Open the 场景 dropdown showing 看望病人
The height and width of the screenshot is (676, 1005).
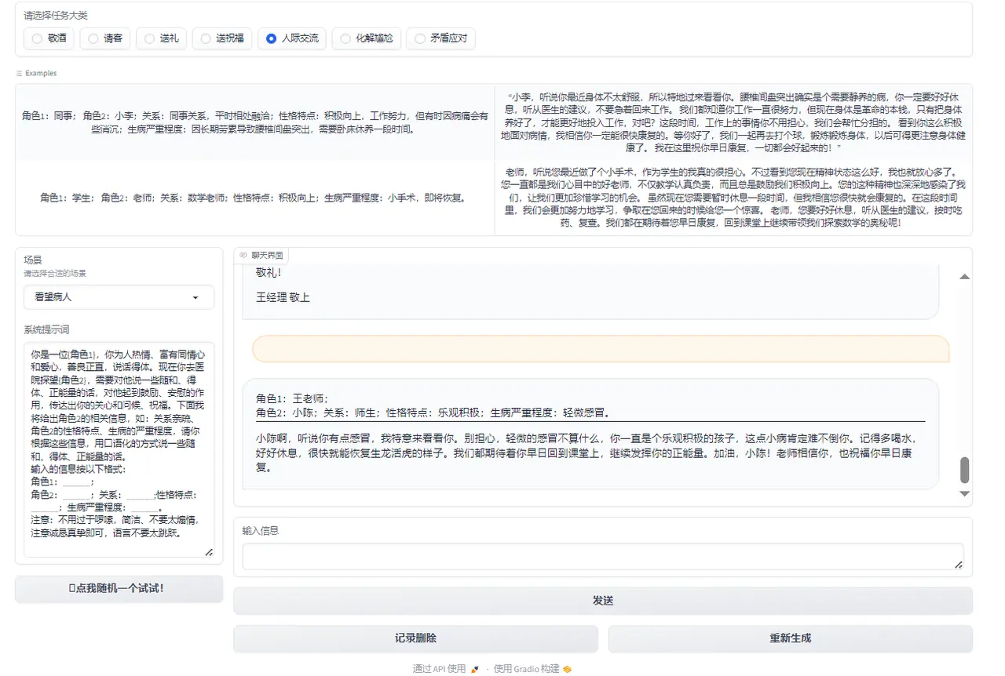118,298
